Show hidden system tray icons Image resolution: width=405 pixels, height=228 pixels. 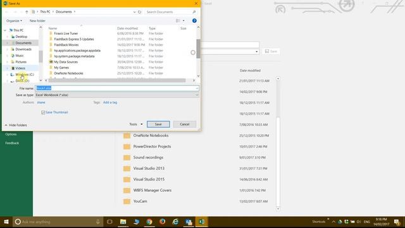pos(333,222)
